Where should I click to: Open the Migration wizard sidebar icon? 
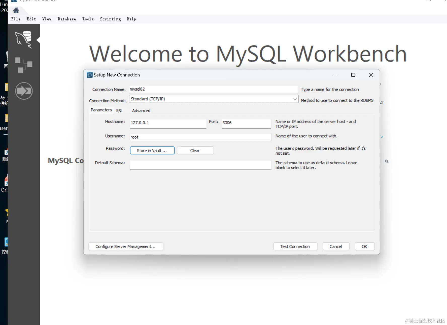tap(24, 91)
